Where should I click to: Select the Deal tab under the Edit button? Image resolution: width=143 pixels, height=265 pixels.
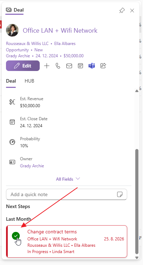pyautogui.click(x=11, y=81)
